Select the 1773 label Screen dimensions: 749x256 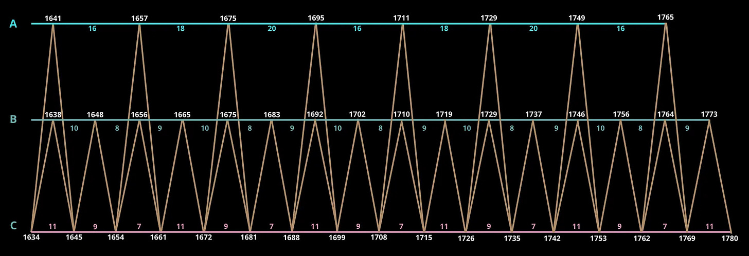tap(709, 114)
